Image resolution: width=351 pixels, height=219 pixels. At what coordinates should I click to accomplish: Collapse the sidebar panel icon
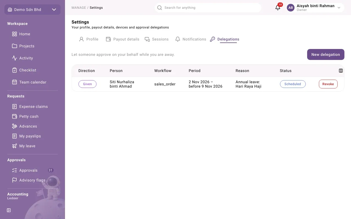click(x=9, y=210)
